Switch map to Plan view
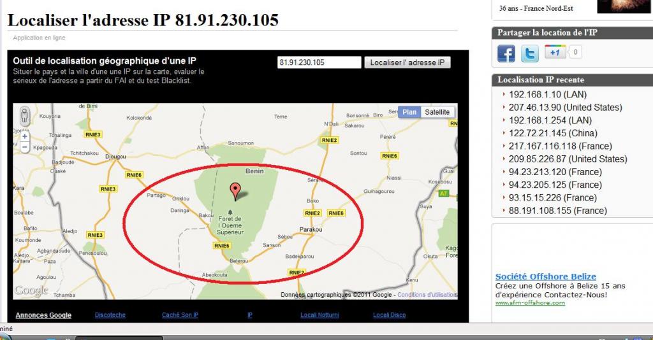The height and width of the screenshot is (340, 653). (x=409, y=112)
